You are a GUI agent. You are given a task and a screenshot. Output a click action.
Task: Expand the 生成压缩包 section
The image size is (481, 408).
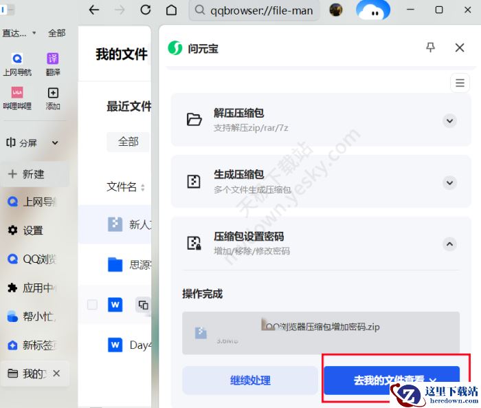click(x=449, y=182)
